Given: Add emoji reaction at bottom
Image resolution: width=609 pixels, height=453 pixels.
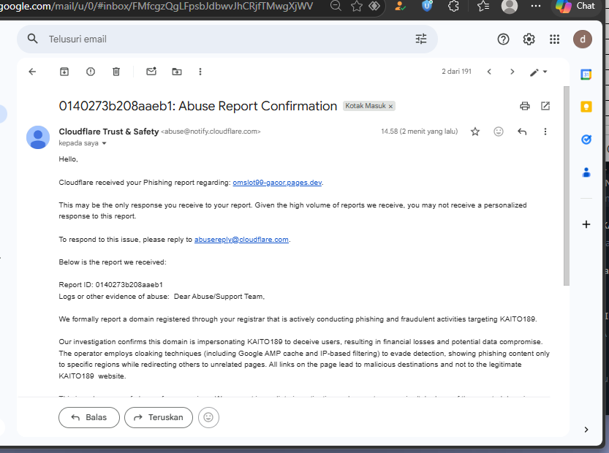Looking at the screenshot, I should coord(208,417).
